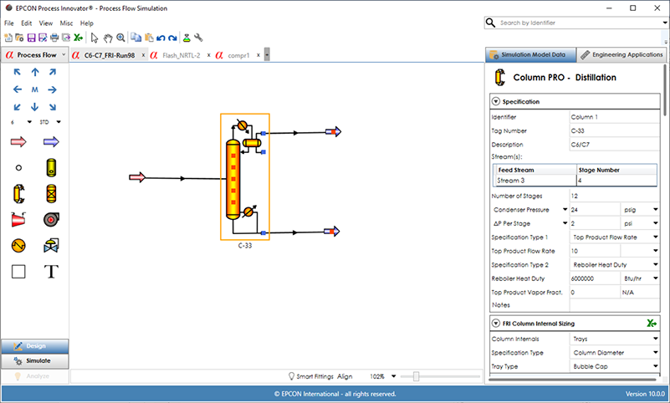Open the STD schedule dropdown
Screen dimensions: 670x403
click(59, 122)
